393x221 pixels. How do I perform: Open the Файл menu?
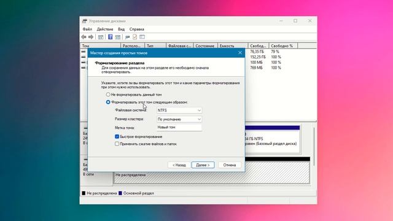[x=87, y=29]
